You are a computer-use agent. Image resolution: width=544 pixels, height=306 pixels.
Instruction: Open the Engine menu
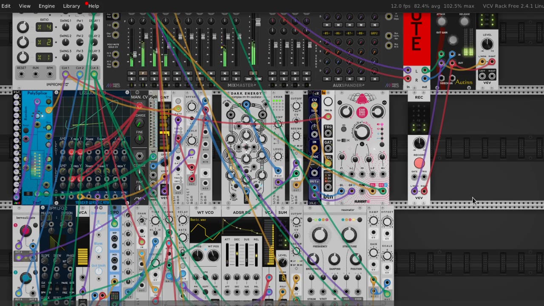pyautogui.click(x=47, y=6)
